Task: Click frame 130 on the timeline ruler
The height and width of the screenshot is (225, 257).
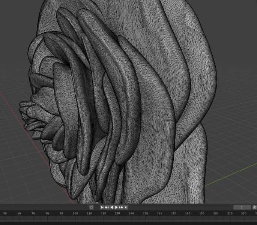Action: pos(117,213)
